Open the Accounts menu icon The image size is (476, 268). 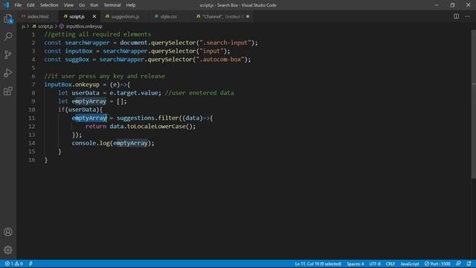click(x=8, y=232)
